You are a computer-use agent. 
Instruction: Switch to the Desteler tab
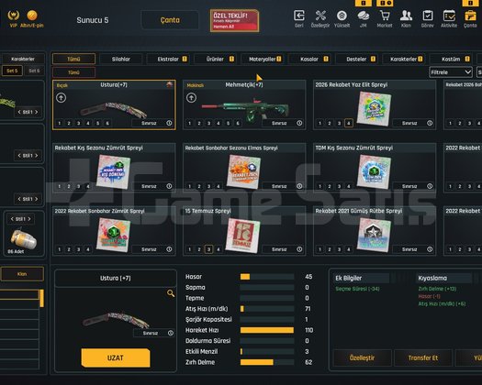356,59
